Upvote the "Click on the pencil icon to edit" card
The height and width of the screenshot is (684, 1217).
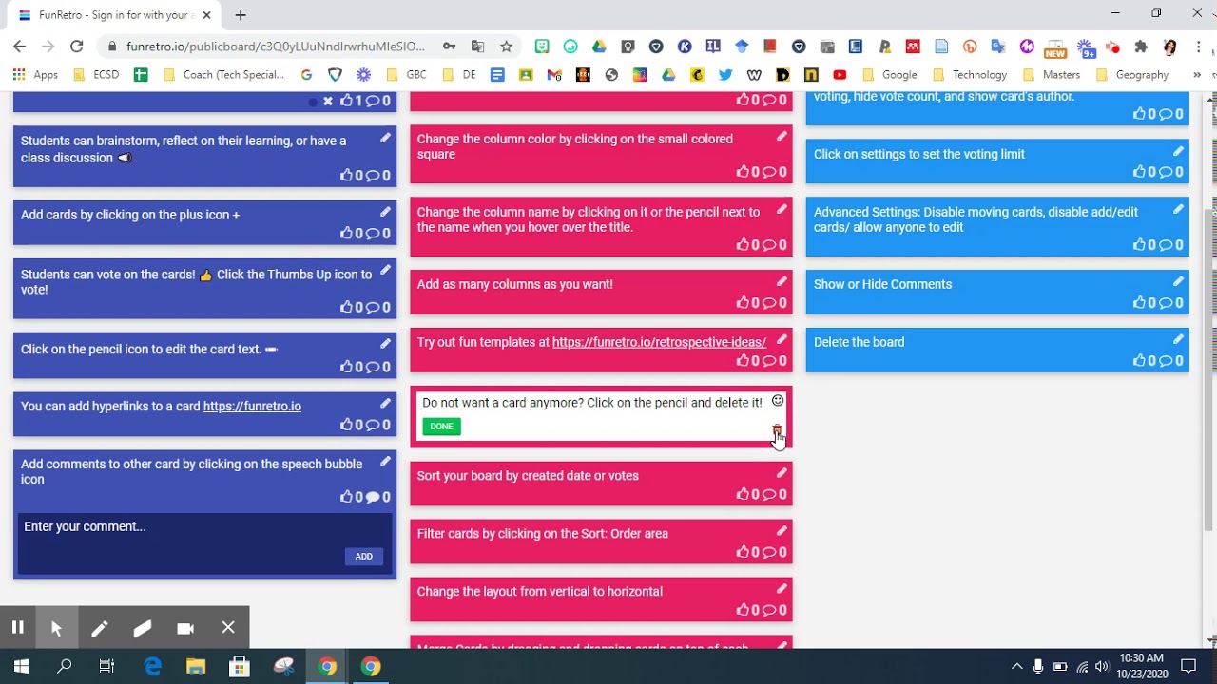(x=346, y=367)
